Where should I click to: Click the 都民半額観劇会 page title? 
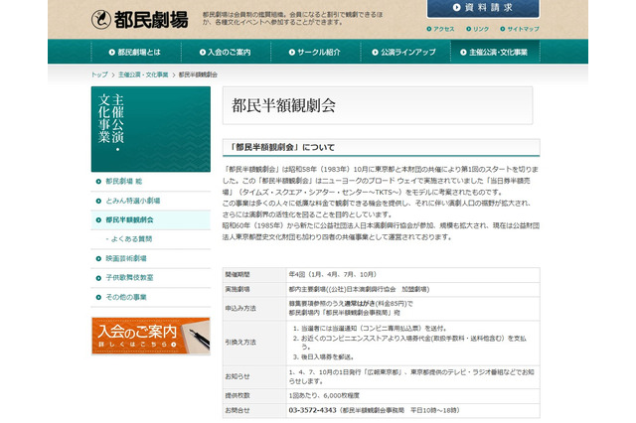click(283, 105)
